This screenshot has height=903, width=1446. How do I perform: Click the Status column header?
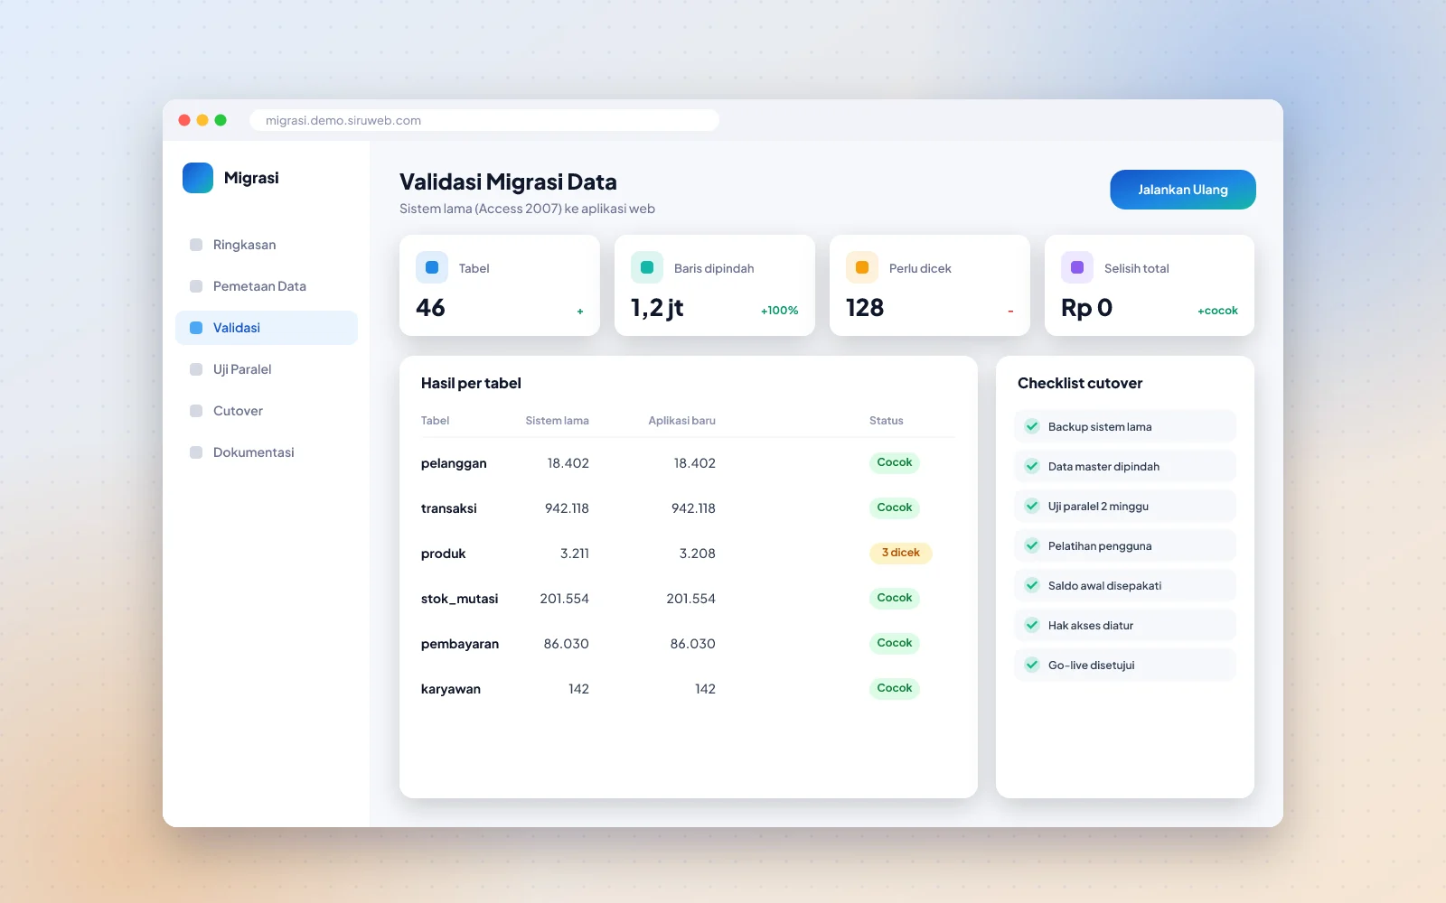[886, 421]
